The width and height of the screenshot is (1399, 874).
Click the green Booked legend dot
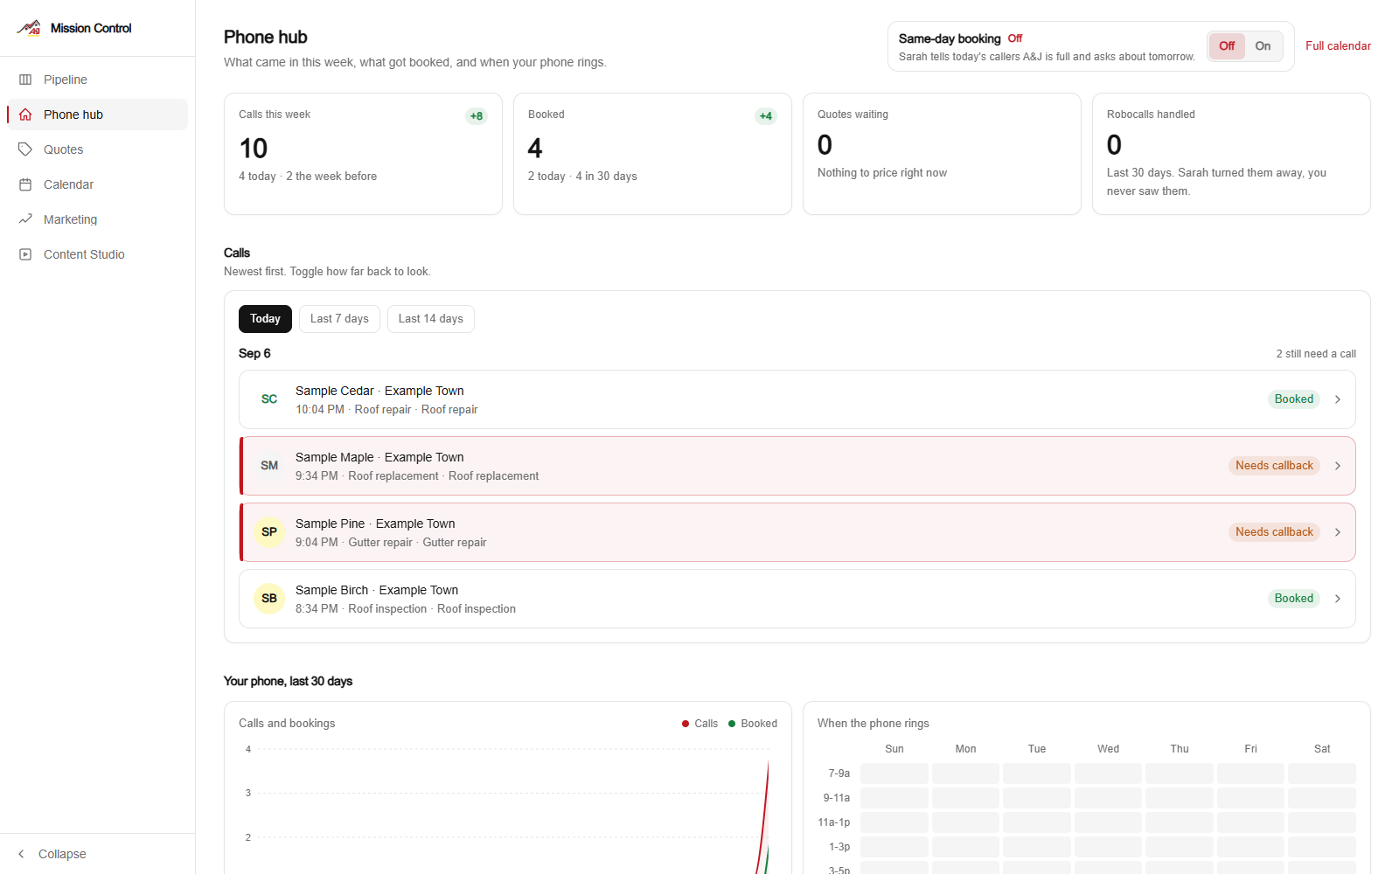tap(732, 724)
